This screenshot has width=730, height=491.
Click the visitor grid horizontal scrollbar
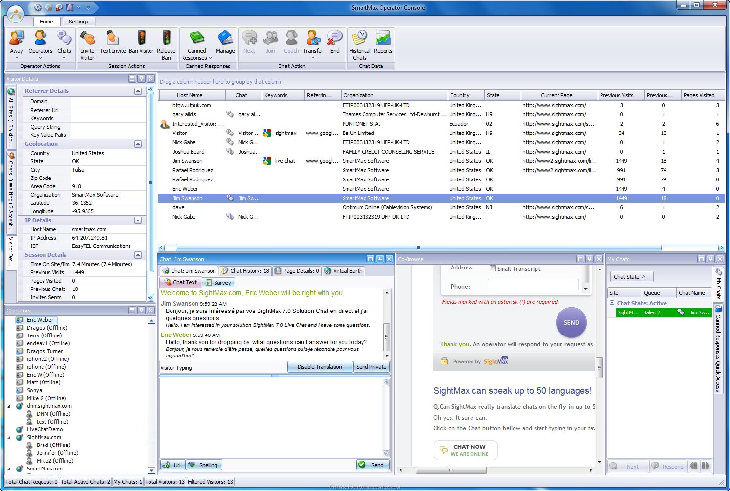click(x=418, y=247)
